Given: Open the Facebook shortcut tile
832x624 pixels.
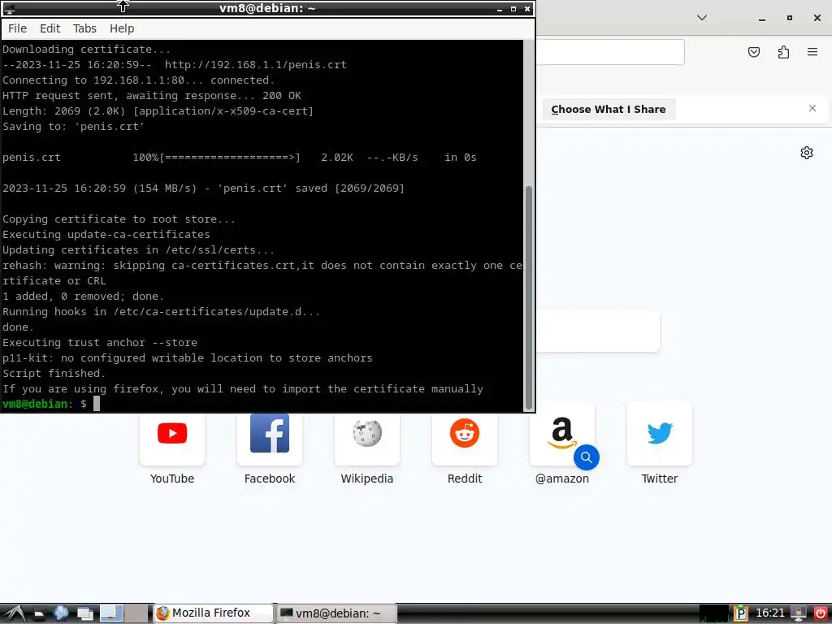Looking at the screenshot, I should 270,440.
